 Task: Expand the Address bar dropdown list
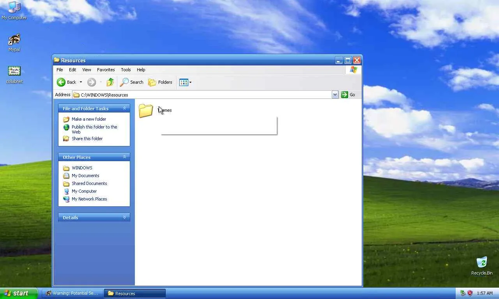pyautogui.click(x=335, y=95)
